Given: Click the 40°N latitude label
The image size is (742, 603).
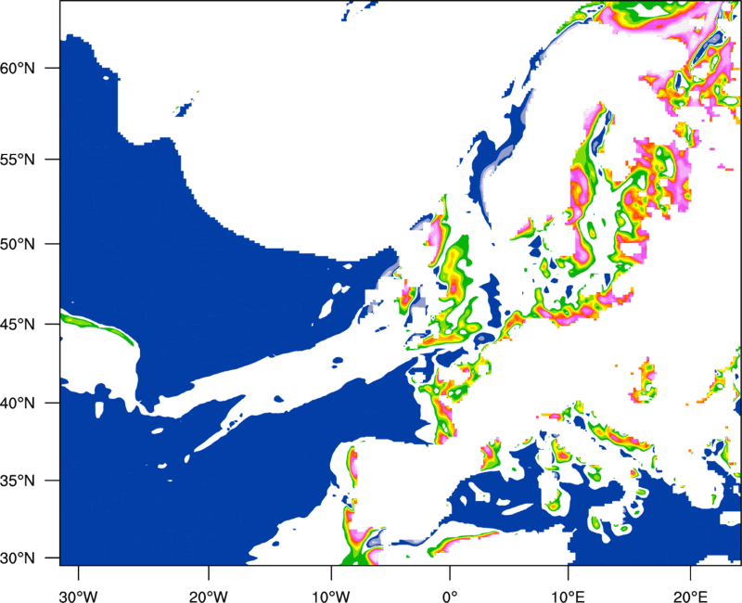Looking at the screenshot, I should coord(17,404).
